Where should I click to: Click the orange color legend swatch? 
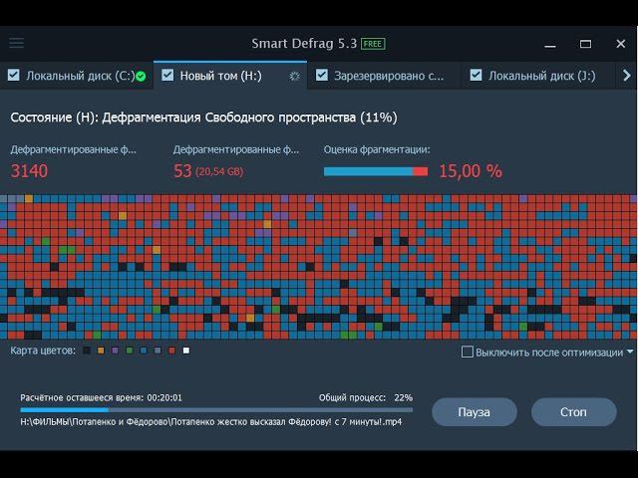click(101, 351)
